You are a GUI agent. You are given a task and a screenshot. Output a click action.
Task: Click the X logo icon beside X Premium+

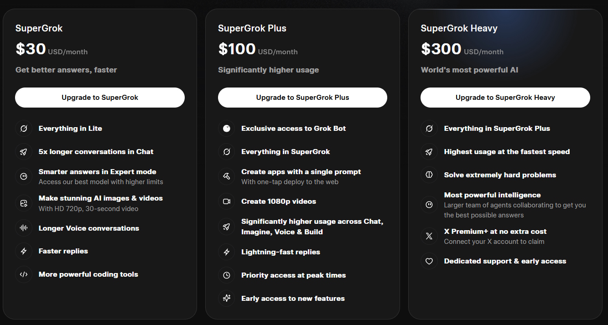click(429, 236)
